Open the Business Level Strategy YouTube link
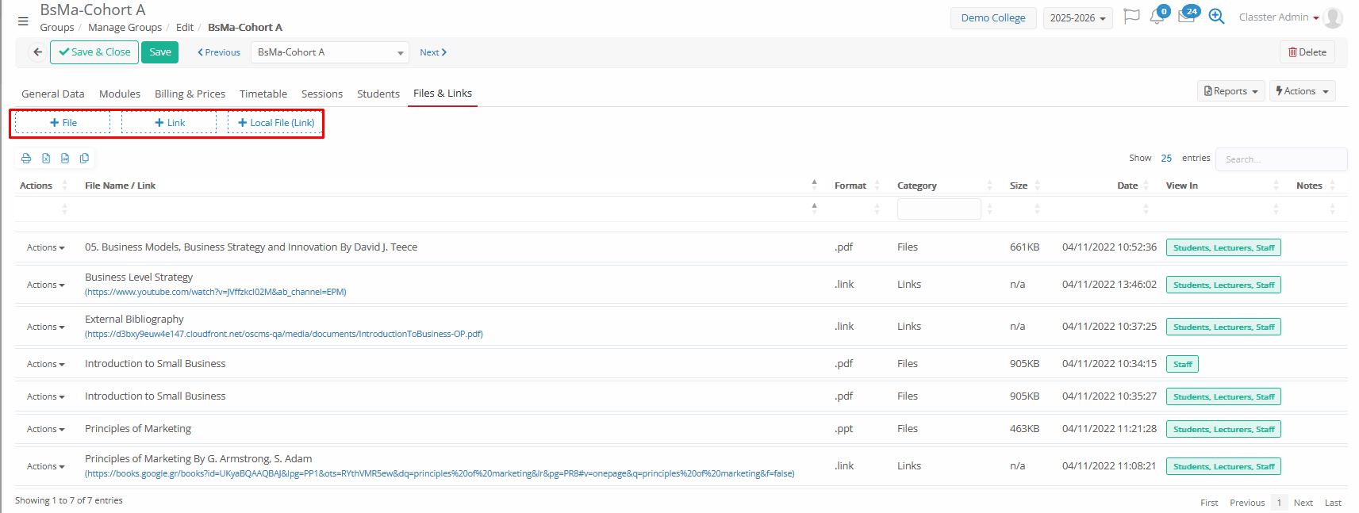Viewport: 1359px width, 513px height. pos(216,292)
